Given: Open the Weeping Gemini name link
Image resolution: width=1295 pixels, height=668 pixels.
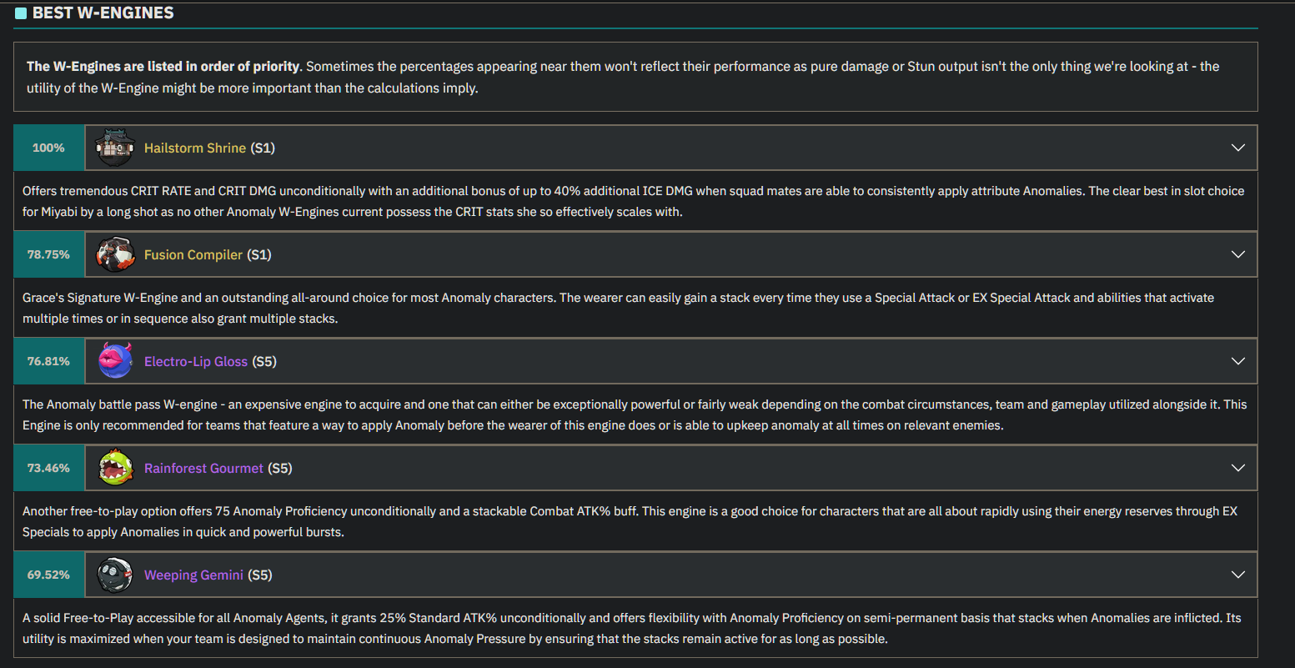Looking at the screenshot, I should [193, 575].
